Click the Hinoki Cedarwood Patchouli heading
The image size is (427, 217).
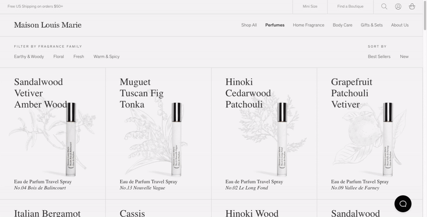248,93
